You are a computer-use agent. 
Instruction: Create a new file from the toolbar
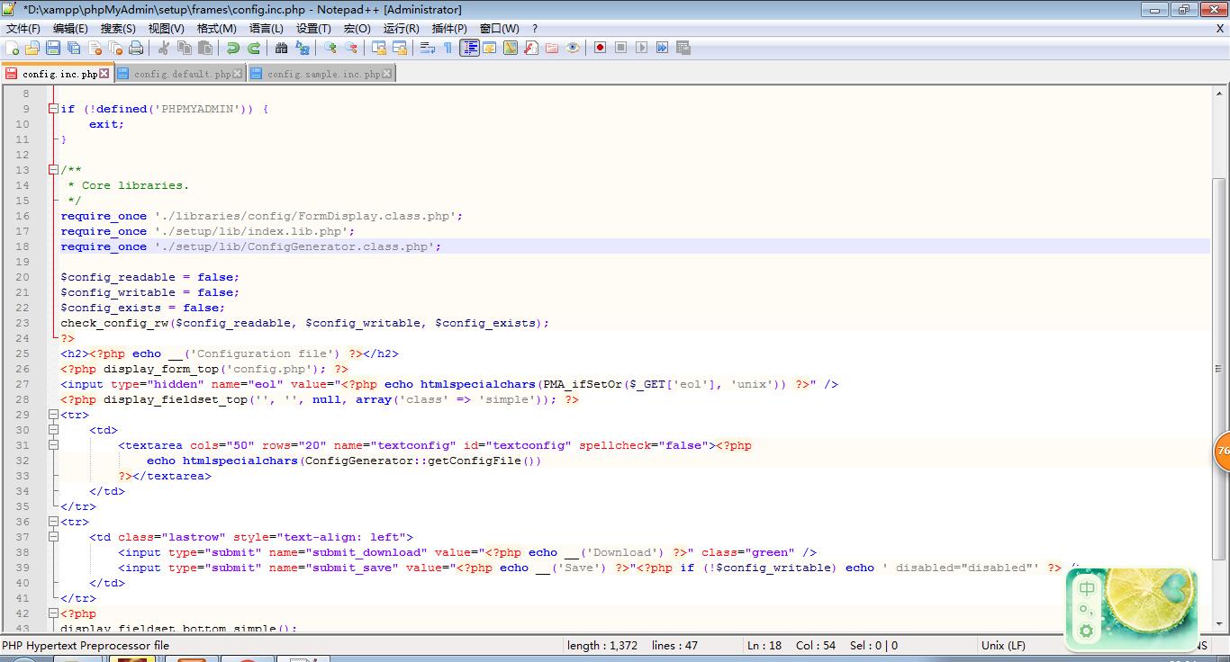point(12,48)
